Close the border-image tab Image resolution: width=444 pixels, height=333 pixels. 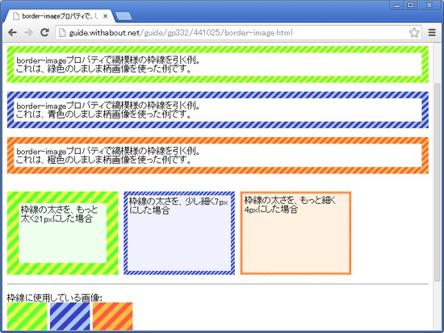[105, 16]
